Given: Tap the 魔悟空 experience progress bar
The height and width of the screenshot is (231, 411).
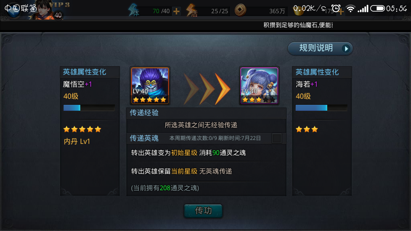Looking at the screenshot, I should pyautogui.click(x=89, y=108).
